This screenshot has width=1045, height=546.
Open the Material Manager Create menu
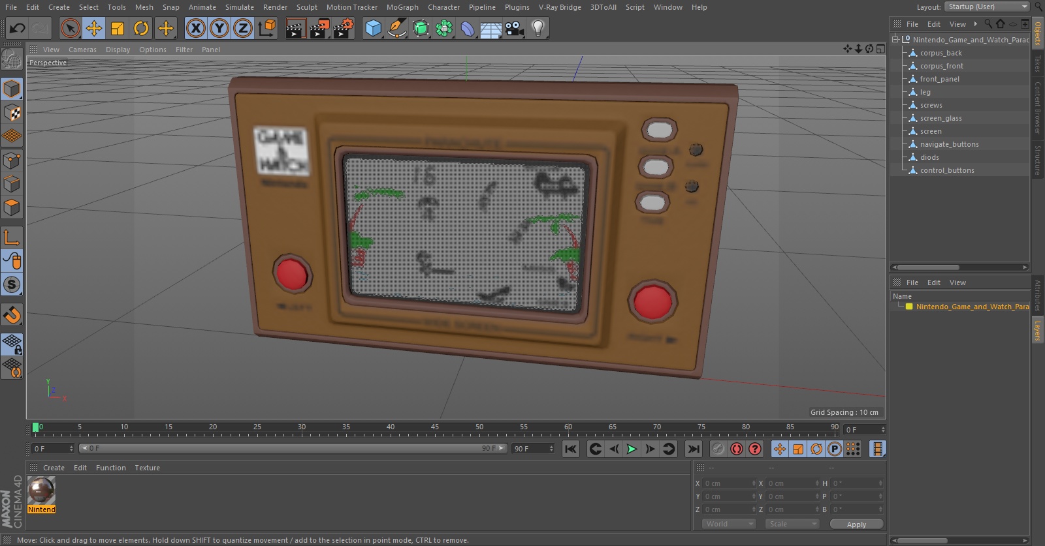point(54,468)
